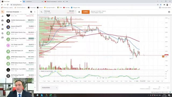Show hidden tray icons chevron
The height and width of the screenshot is (97, 172).
(x=148, y=95)
